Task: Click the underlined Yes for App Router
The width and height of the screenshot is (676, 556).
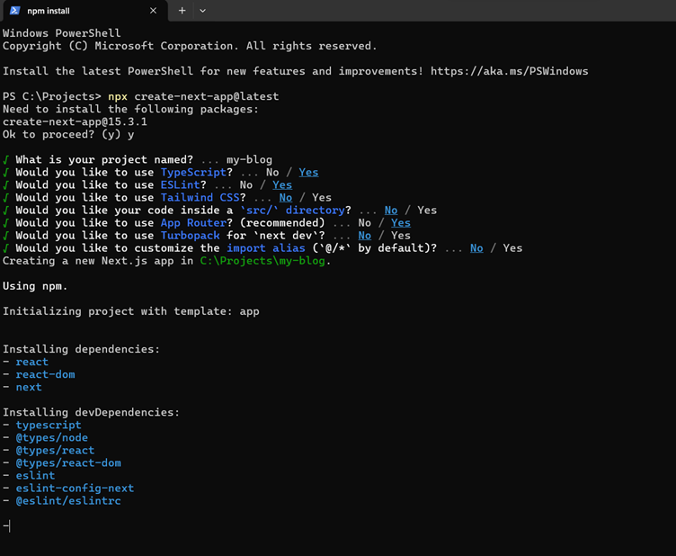Action: pos(400,223)
